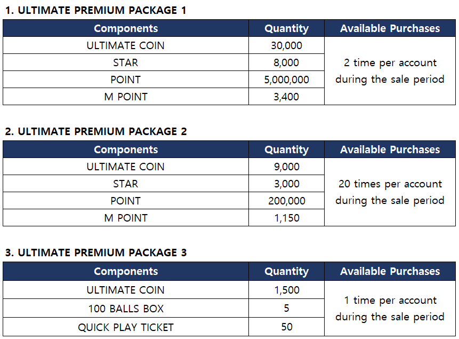Click the 8,000 STAR quantity cell
Image resolution: width=459 pixels, height=339 pixels.
tap(286, 62)
